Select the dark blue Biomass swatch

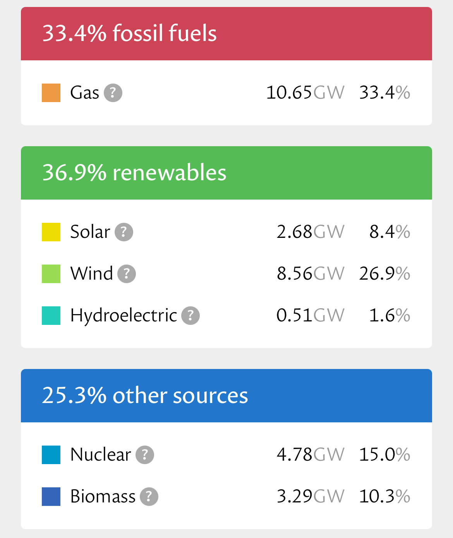coord(51,497)
